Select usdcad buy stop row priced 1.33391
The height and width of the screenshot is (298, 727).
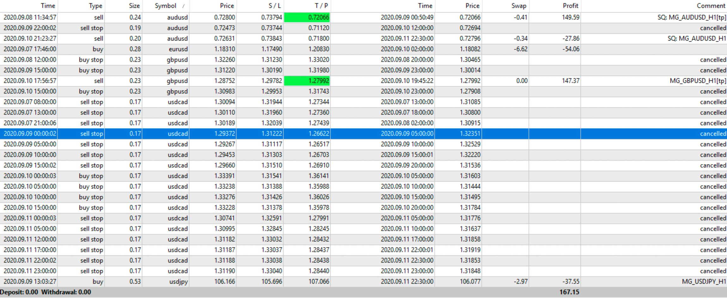[x=363, y=176]
